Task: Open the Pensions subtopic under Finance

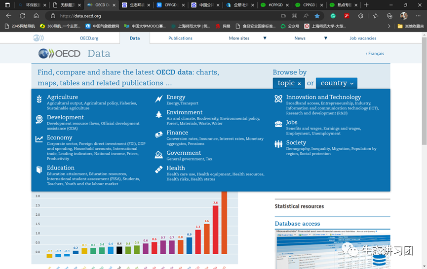Action: (196, 144)
